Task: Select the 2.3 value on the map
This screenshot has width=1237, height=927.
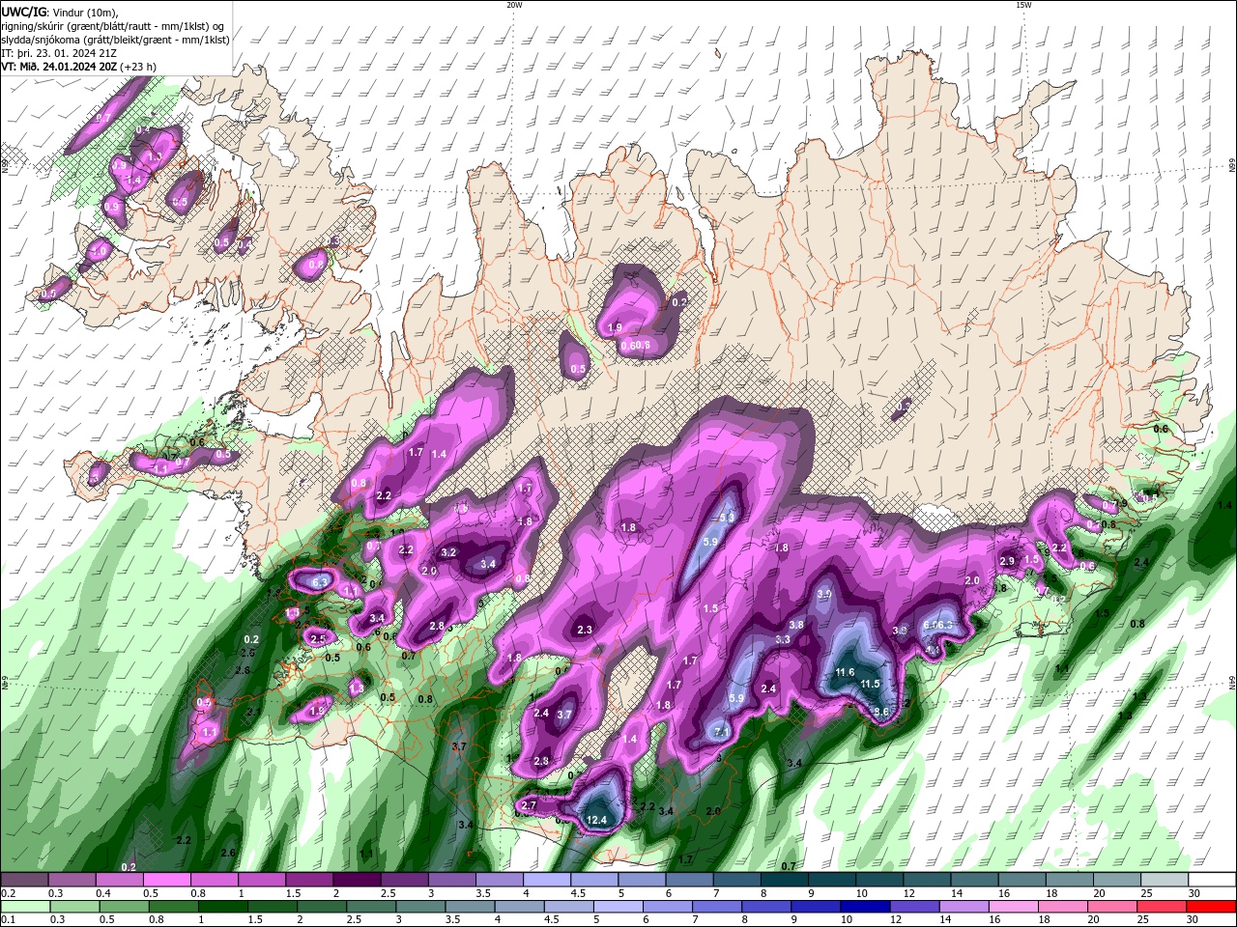Action: tap(584, 630)
